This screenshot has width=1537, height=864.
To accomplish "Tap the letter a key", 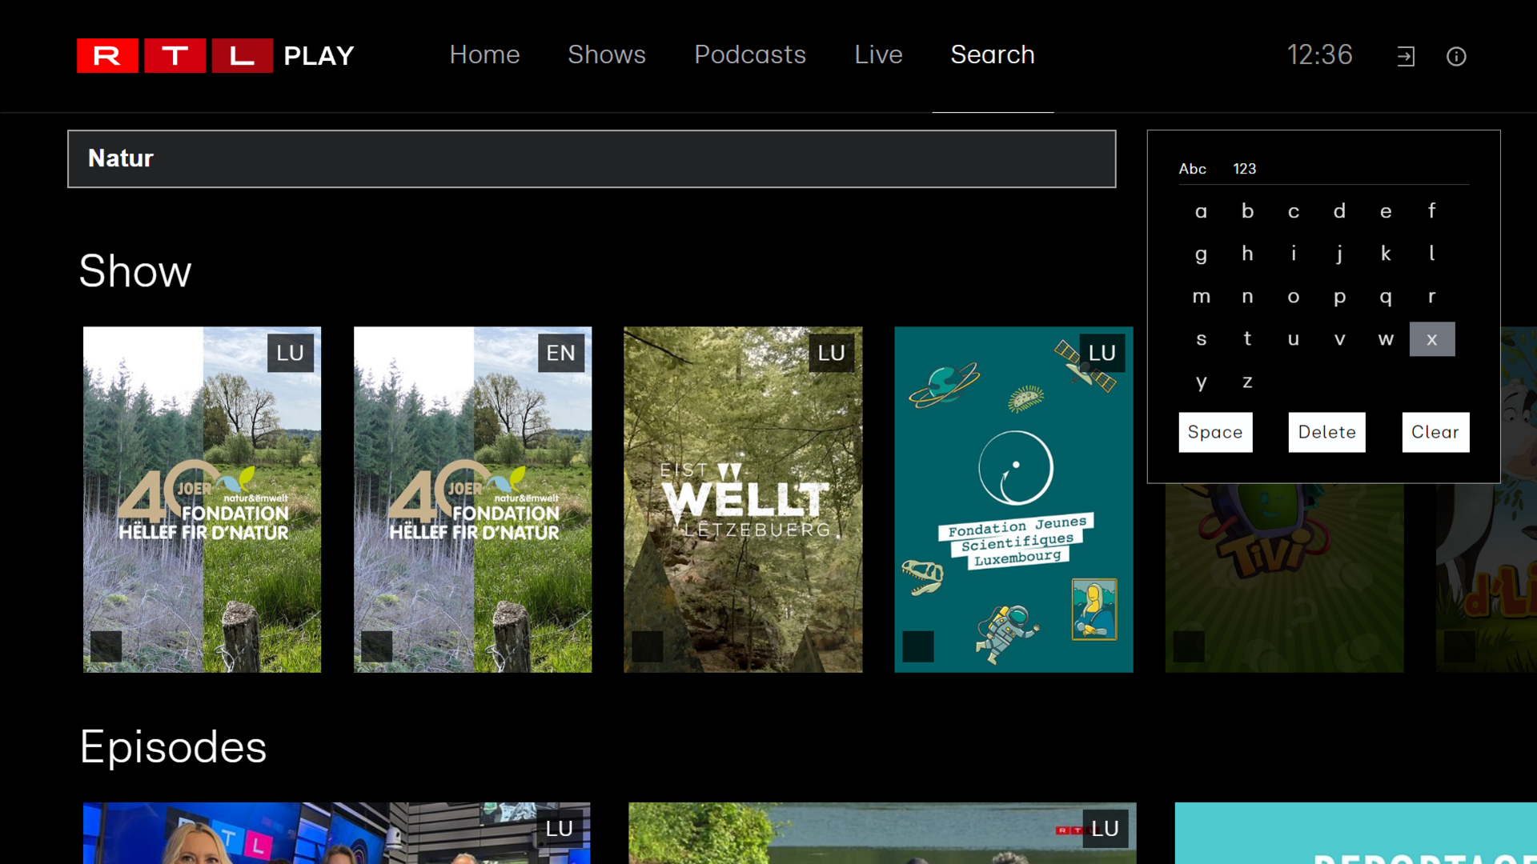I will point(1201,211).
